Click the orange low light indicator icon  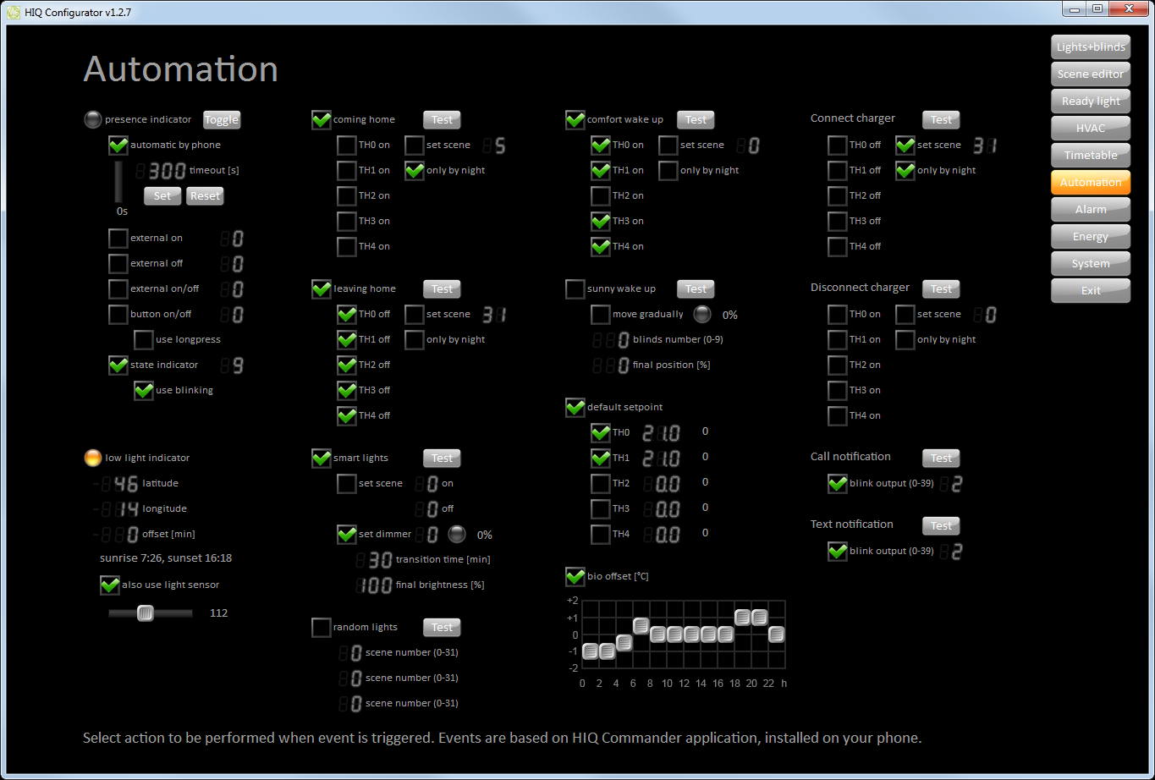(93, 458)
